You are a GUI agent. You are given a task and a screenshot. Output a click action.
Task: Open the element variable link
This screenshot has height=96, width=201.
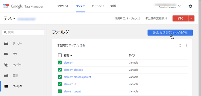[68, 62]
